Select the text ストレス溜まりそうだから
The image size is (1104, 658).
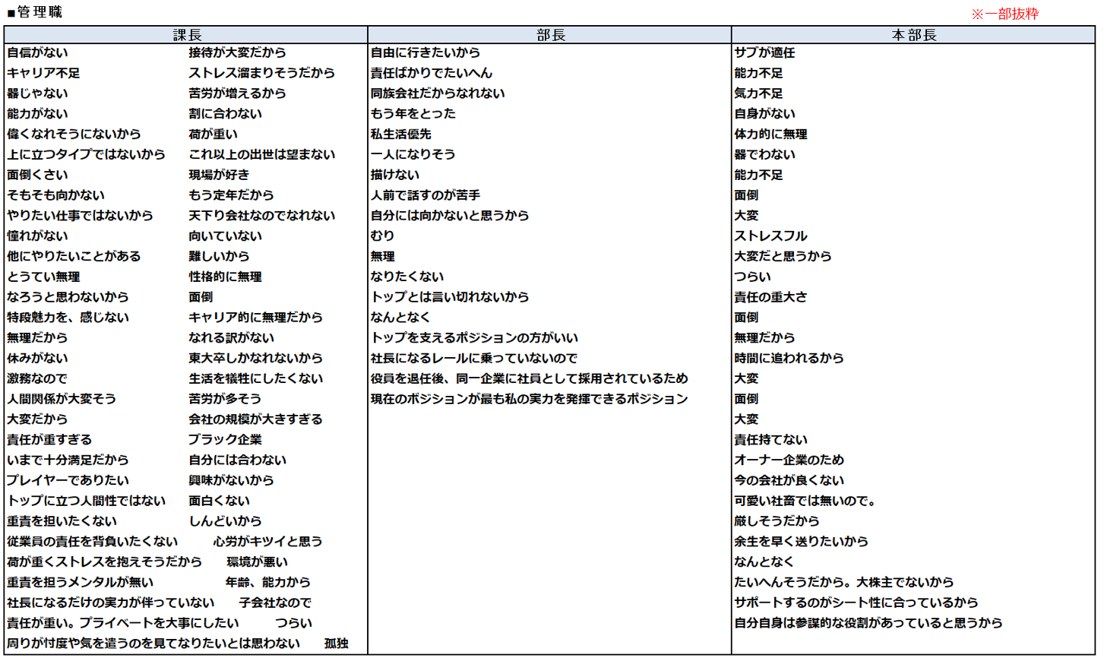(262, 73)
